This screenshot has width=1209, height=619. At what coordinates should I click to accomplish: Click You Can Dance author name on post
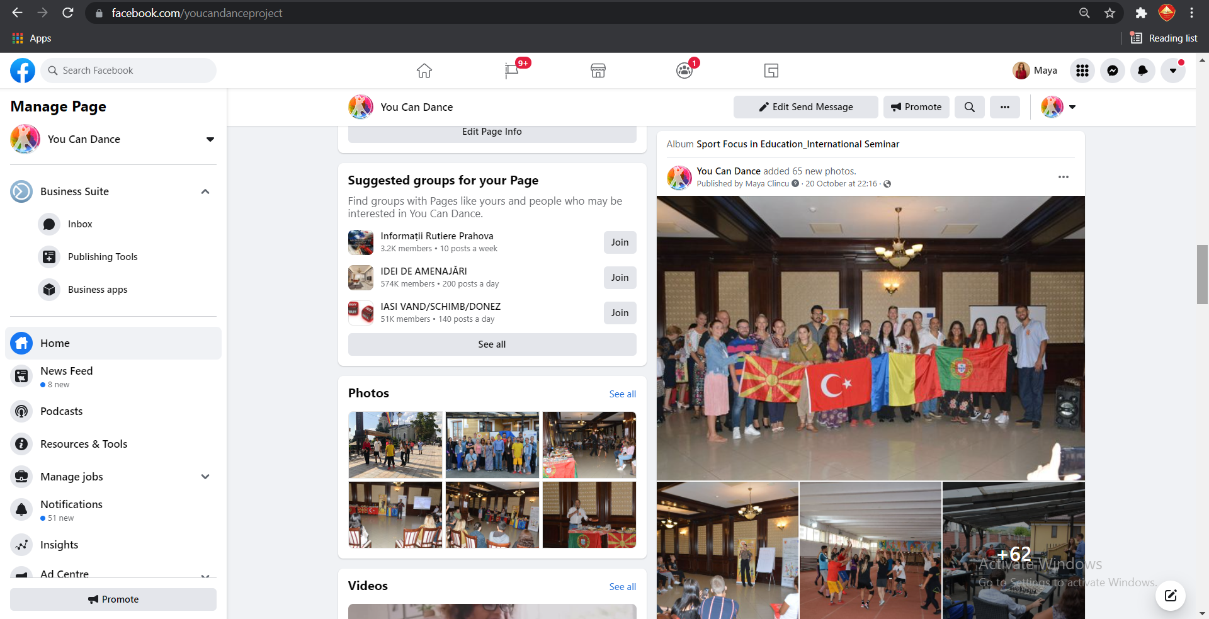point(729,171)
